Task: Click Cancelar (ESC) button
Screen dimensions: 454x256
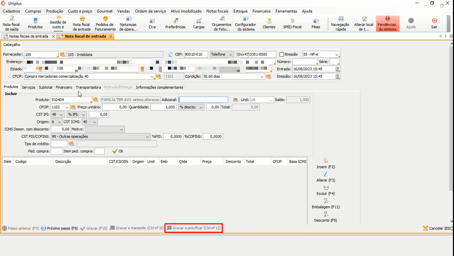Action: click(x=438, y=228)
